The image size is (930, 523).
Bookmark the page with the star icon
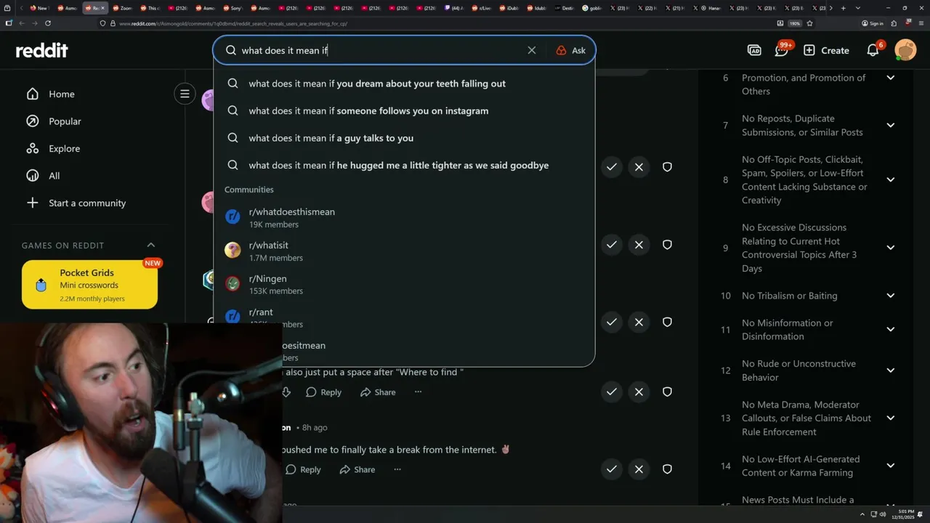(809, 23)
